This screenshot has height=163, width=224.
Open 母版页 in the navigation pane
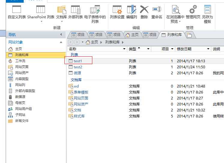36,103
